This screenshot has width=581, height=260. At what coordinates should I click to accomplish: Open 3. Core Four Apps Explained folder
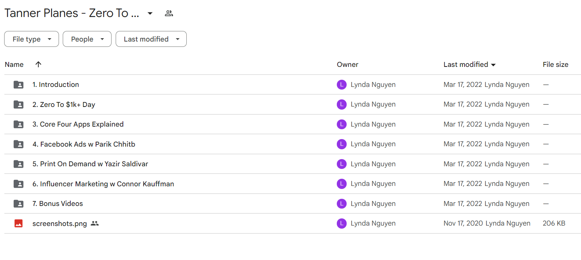pyautogui.click(x=78, y=124)
